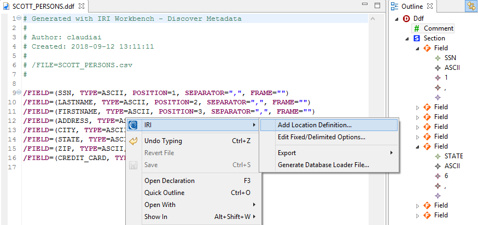
Task: Select the value 6 in outline
Action: pos(446,176)
